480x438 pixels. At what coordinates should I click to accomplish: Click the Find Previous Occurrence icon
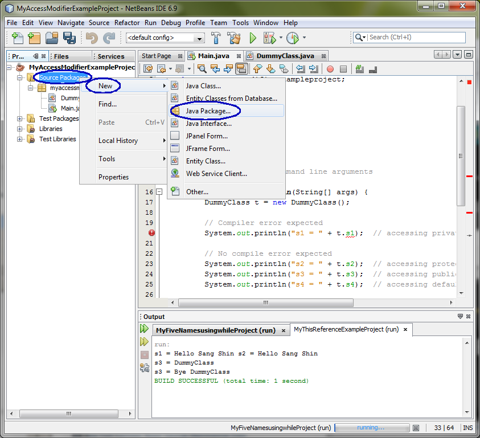[215, 68]
